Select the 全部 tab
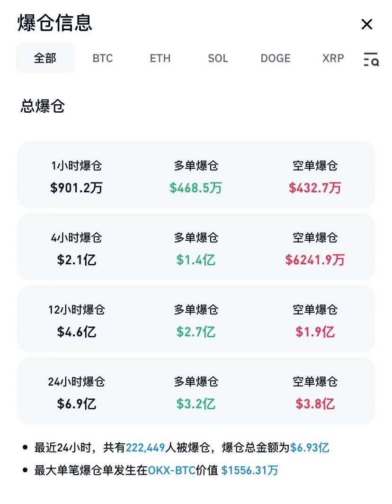The image size is (392, 504). click(x=45, y=58)
